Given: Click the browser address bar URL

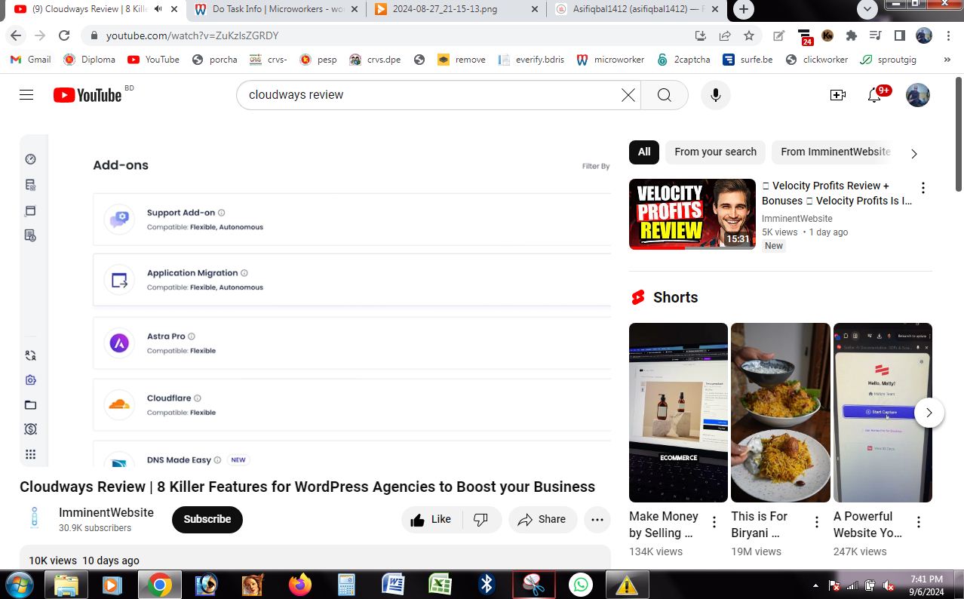Looking at the screenshot, I should 192,35.
